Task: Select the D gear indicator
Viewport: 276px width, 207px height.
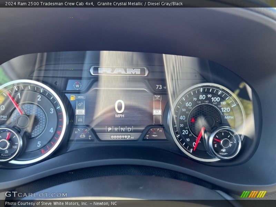Action: click(129, 129)
